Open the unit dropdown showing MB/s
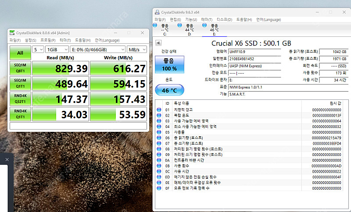 pyautogui.click(x=137, y=49)
